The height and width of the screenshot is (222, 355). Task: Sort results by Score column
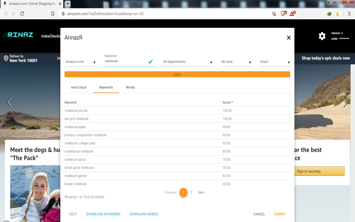[228, 102]
